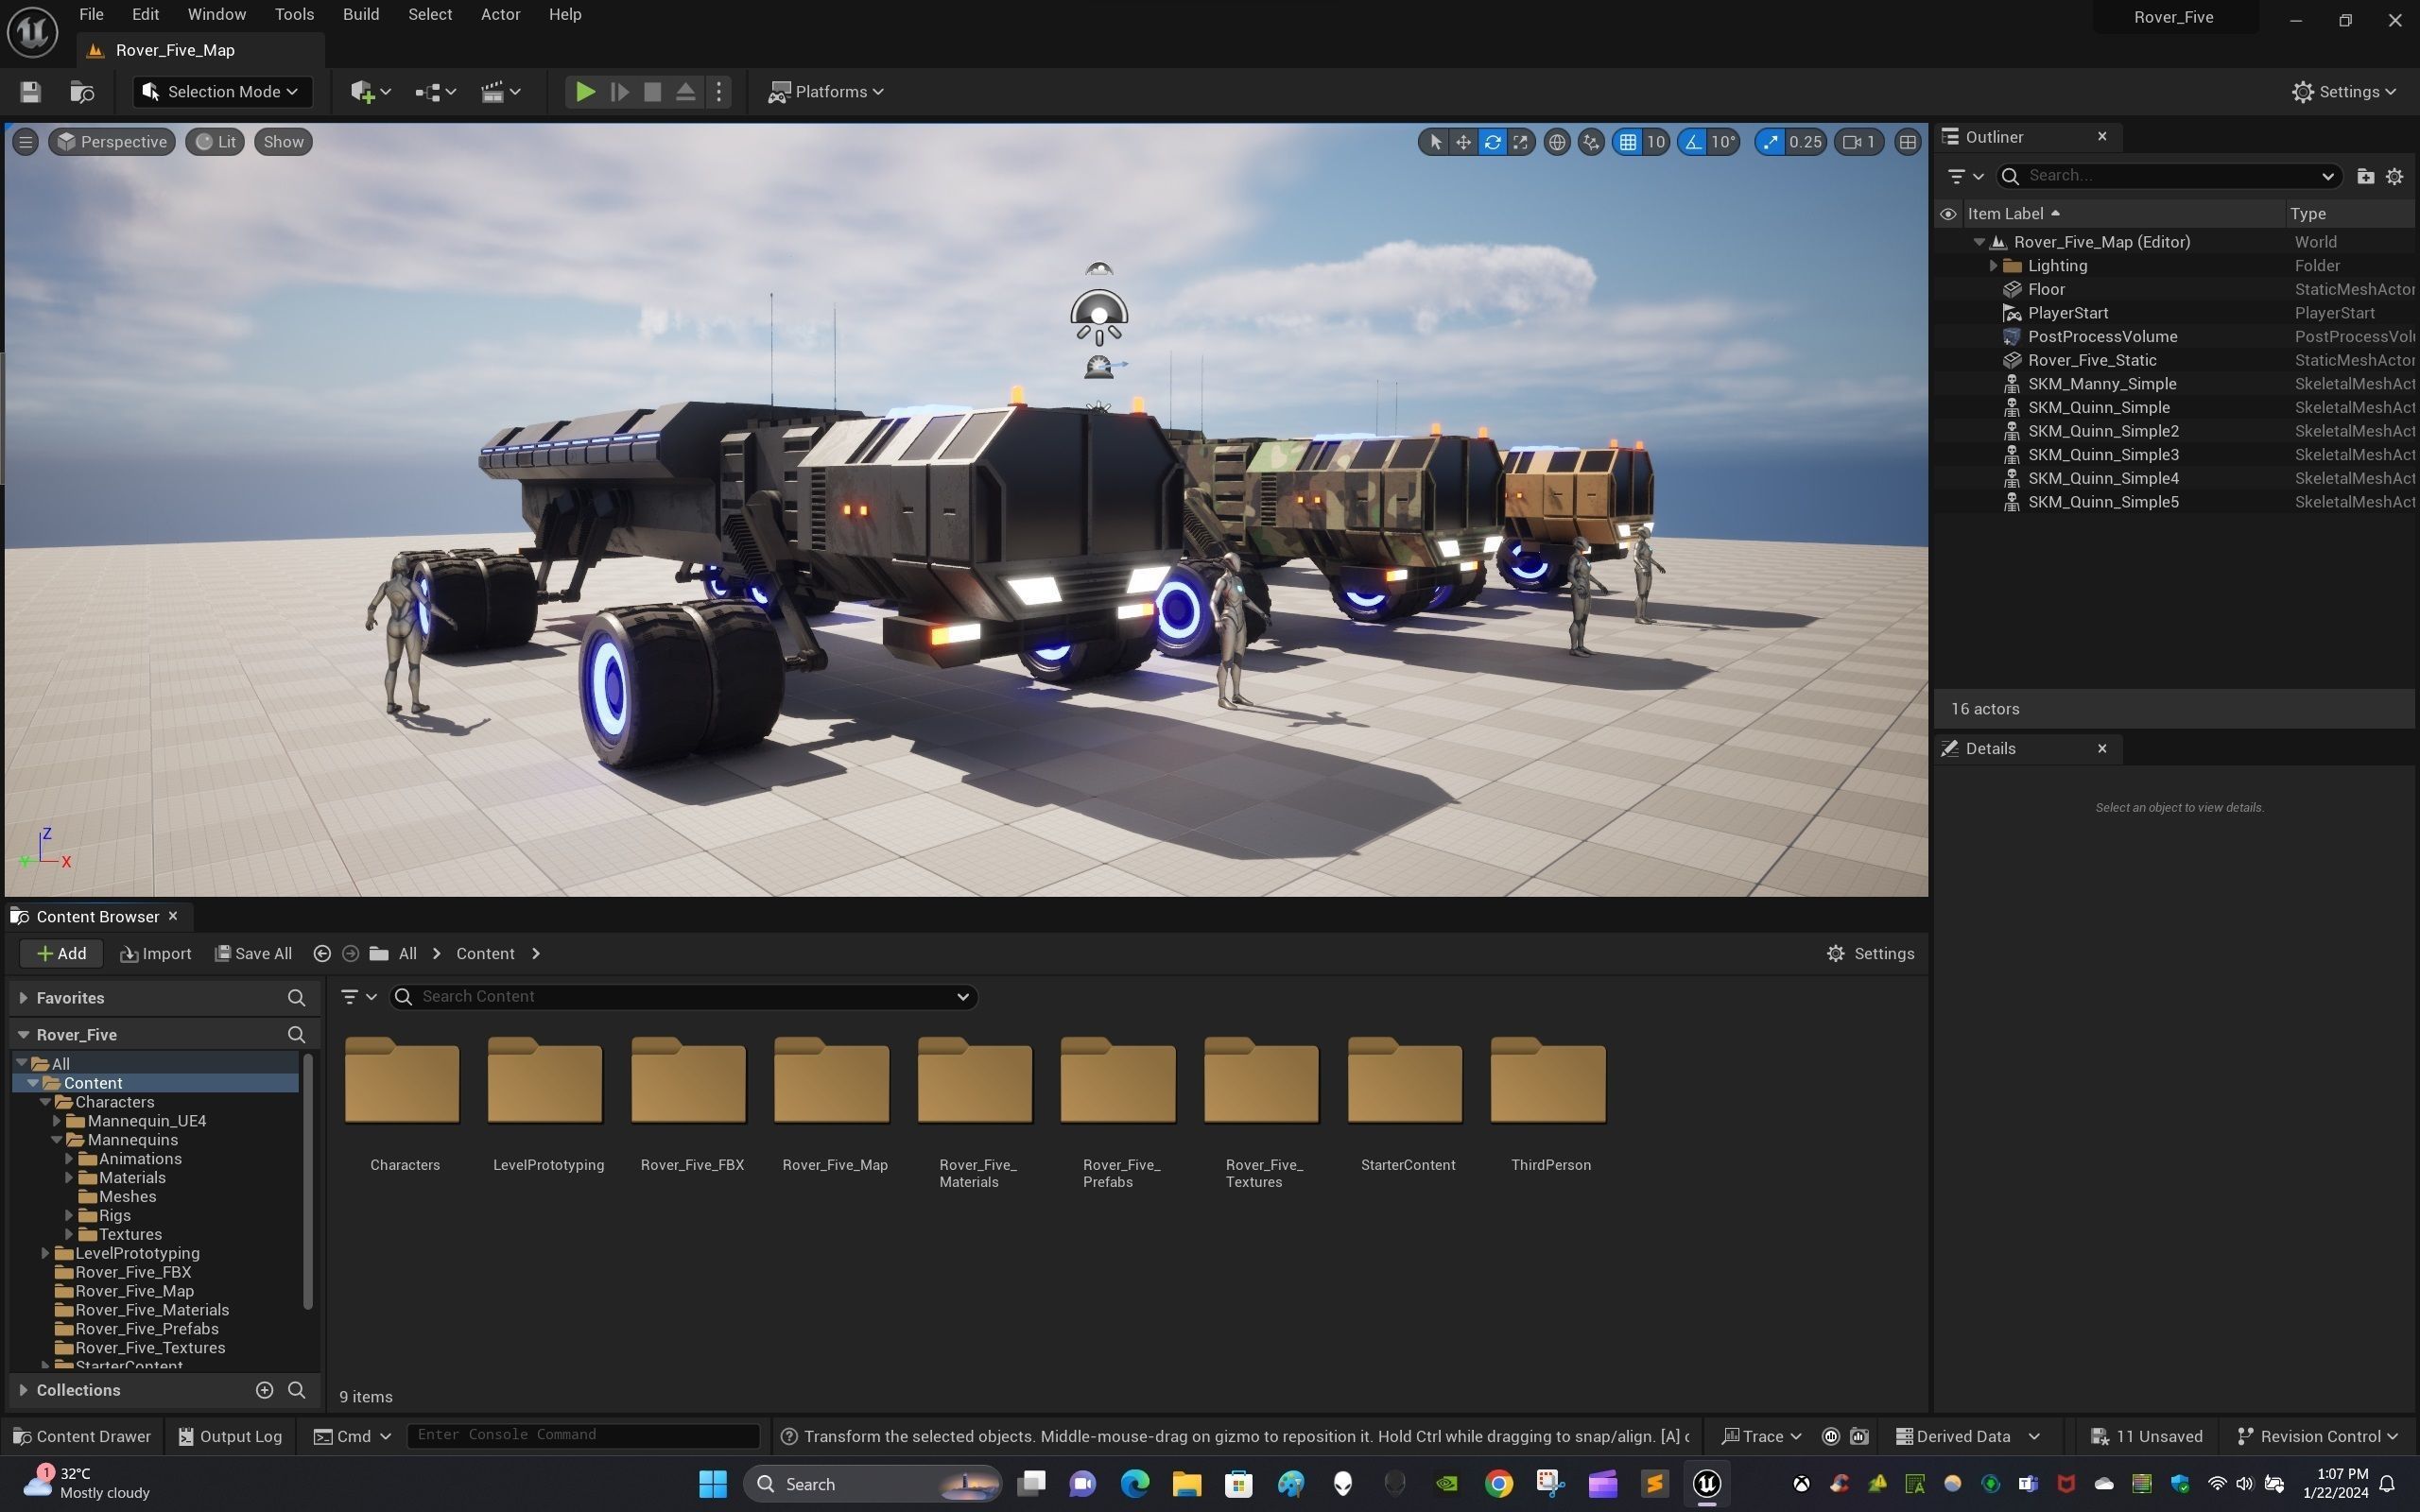Toggle grid snapping in the viewport

click(x=1628, y=142)
